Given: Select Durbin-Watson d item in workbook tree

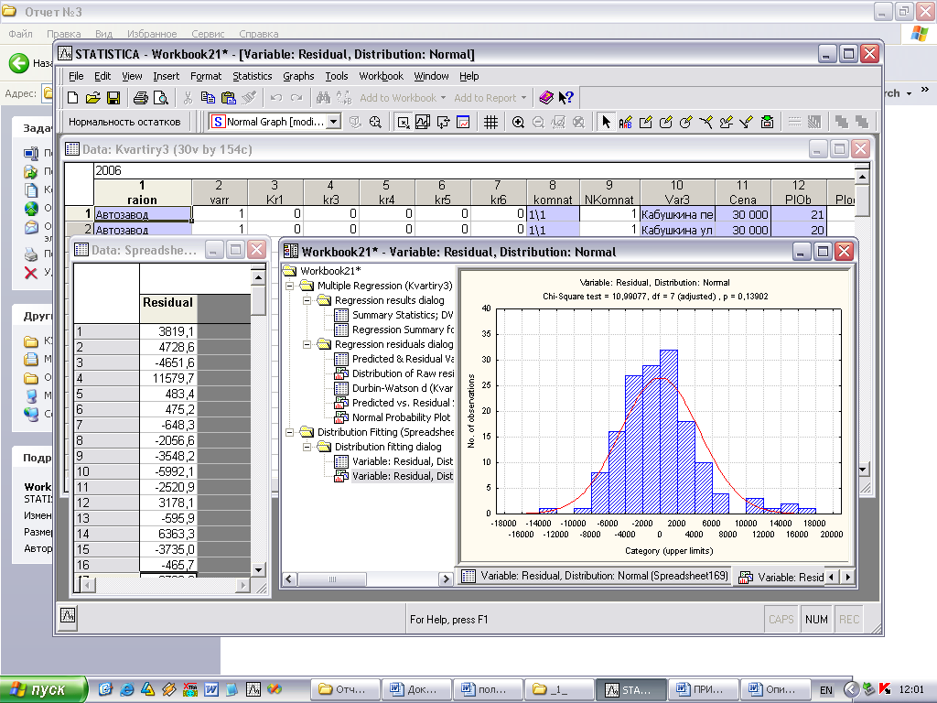Looking at the screenshot, I should click(x=403, y=388).
